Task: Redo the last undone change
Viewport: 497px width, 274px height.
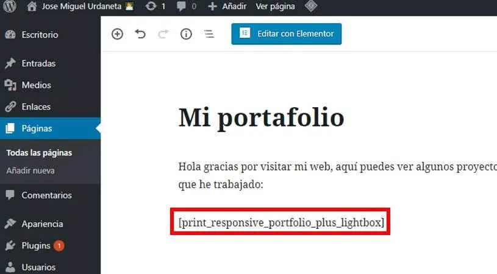Action: (x=163, y=34)
